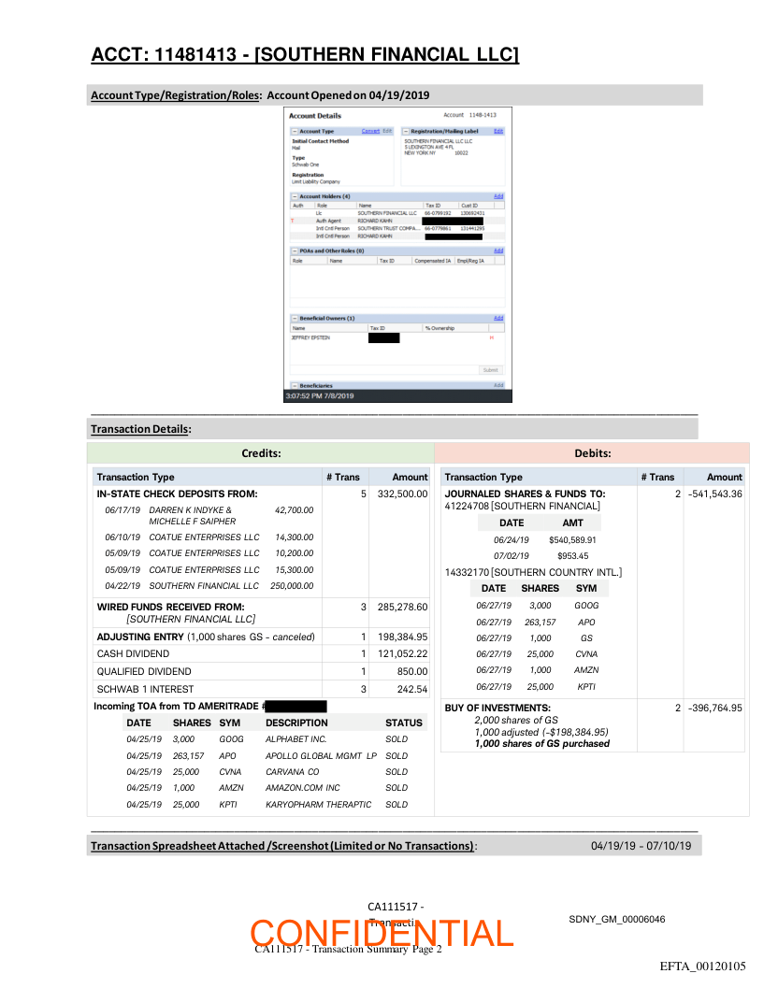Image resolution: width=764 pixels, height=988 pixels.
Task: Collapse the Beneficial Owners section
Action: (x=295, y=319)
